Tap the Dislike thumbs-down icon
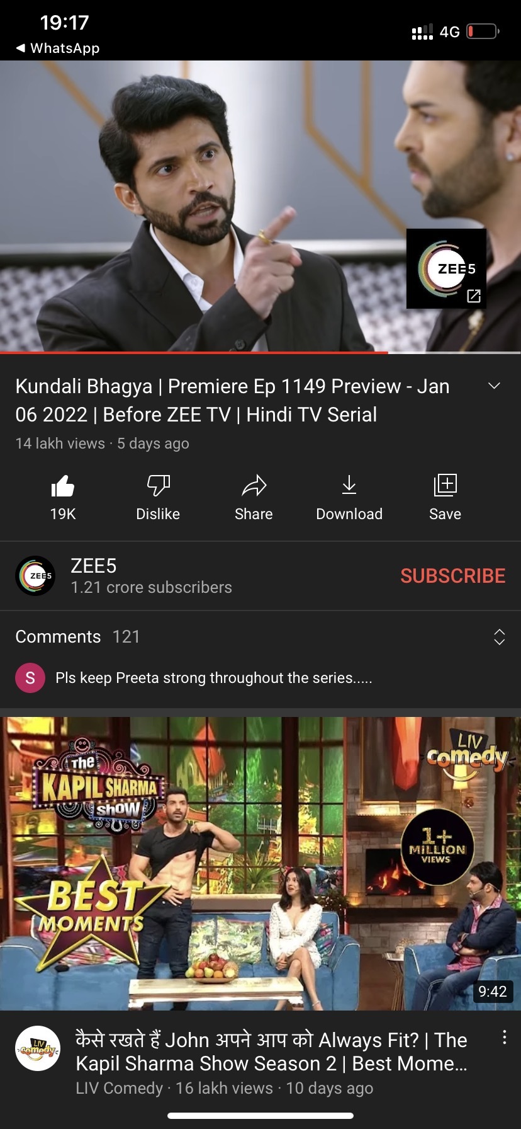 [x=158, y=486]
